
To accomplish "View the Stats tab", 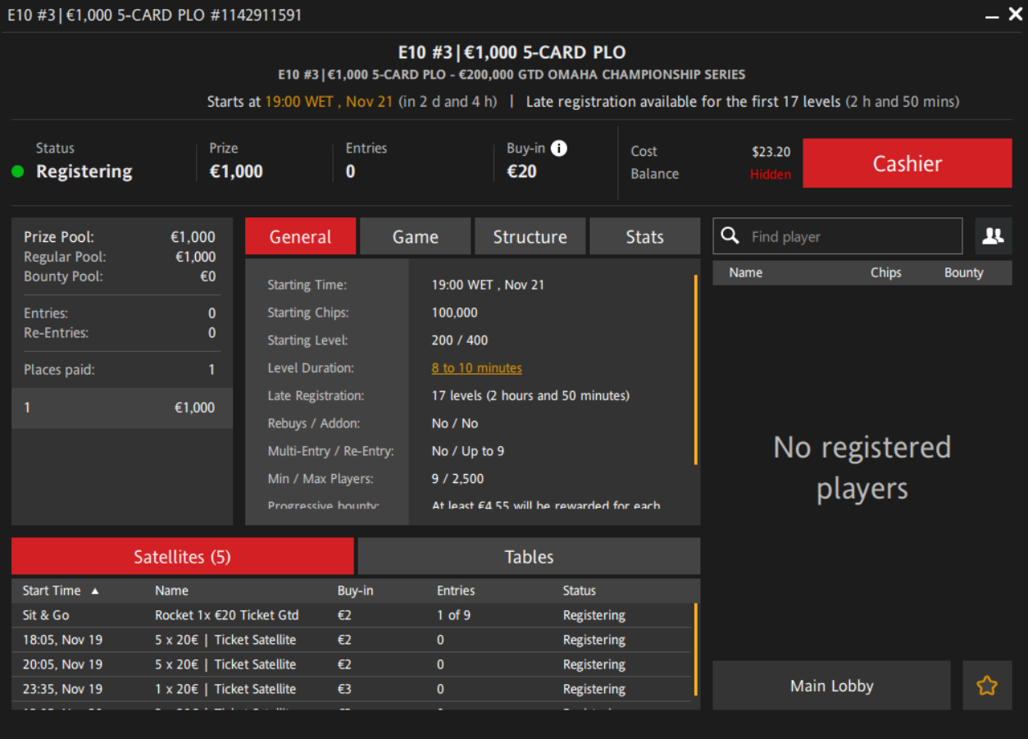I will point(644,236).
